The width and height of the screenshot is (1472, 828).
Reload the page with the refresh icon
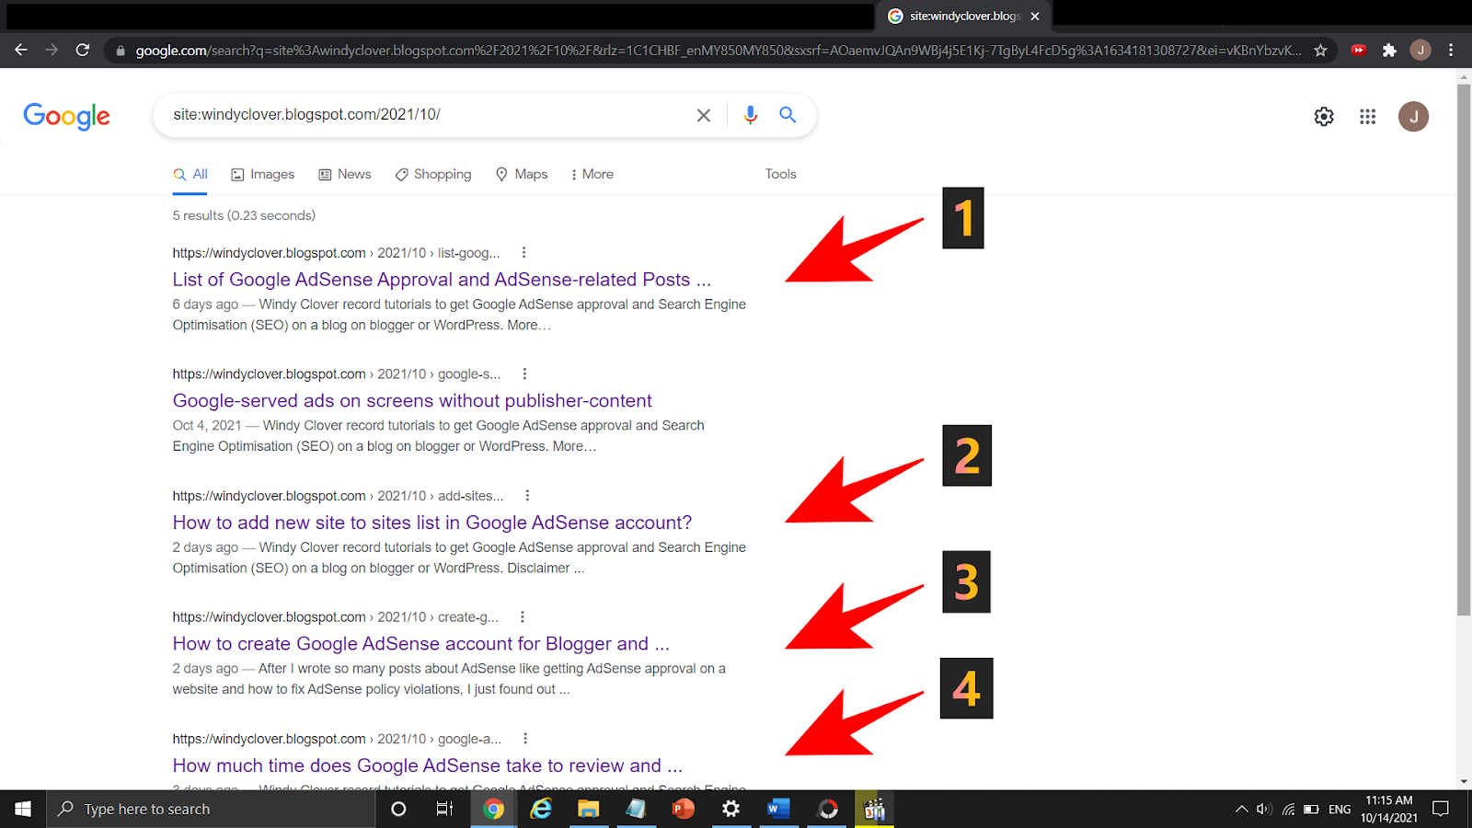coord(83,50)
